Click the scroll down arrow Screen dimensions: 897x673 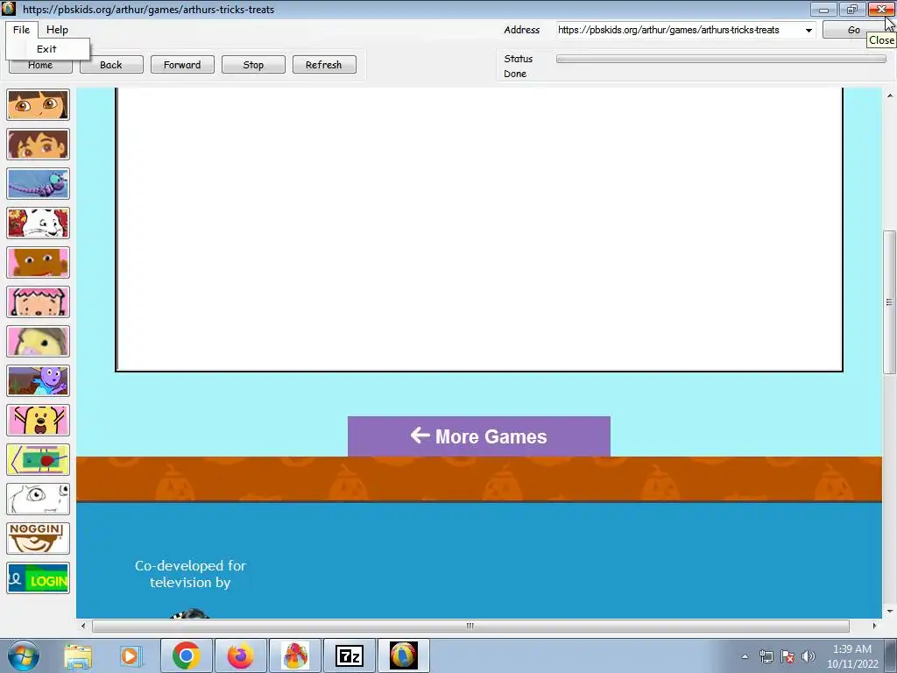tap(890, 611)
